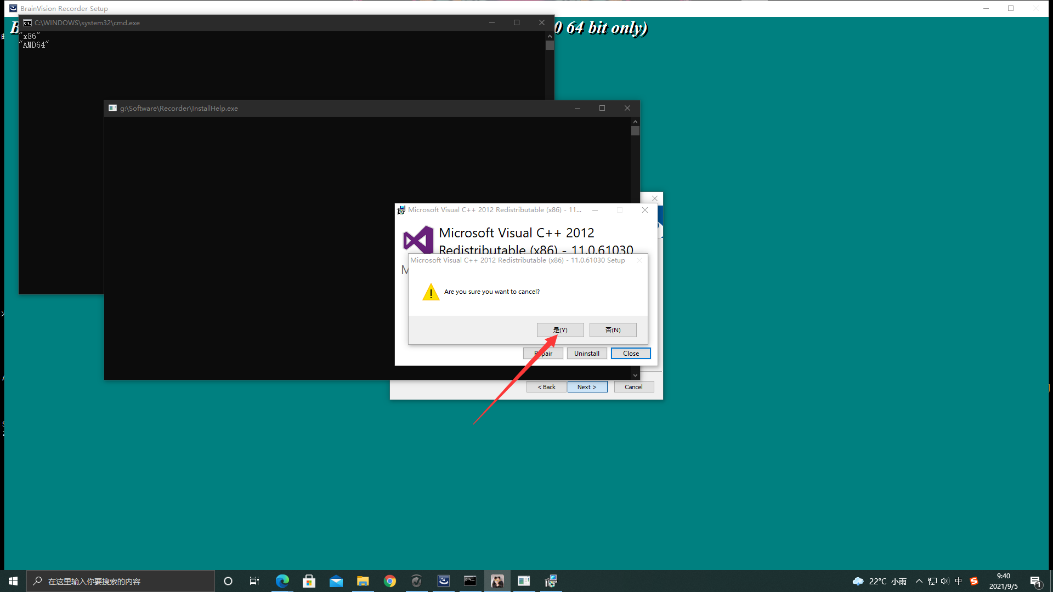Viewport: 1053px width, 592px height.
Task: Launch Google Chrome from taskbar
Action: (390, 581)
